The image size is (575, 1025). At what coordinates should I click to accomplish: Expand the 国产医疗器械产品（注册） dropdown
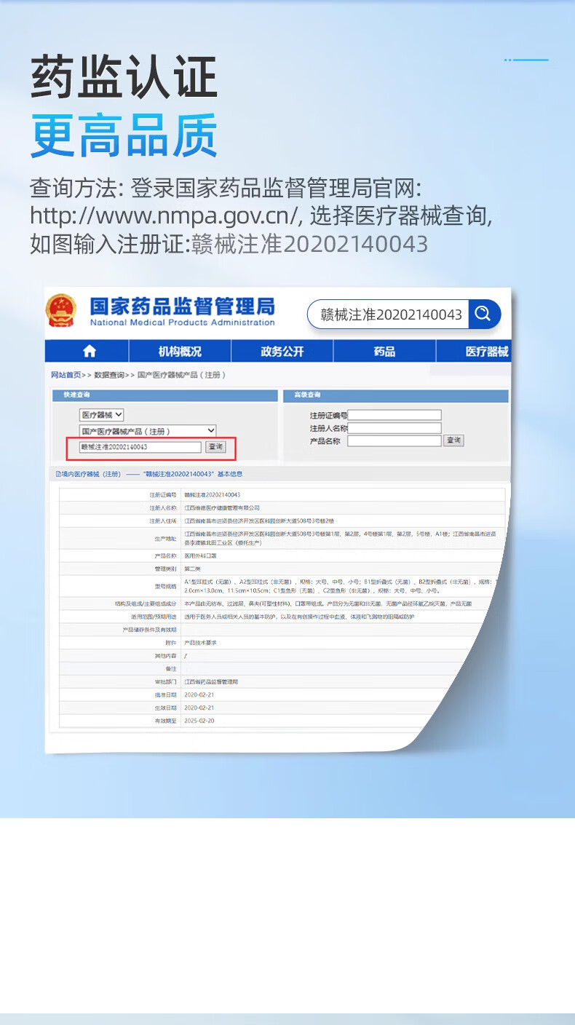pos(148,431)
